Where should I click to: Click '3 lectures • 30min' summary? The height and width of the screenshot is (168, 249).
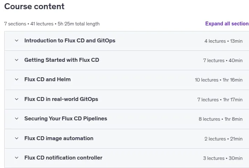(x=223, y=158)
